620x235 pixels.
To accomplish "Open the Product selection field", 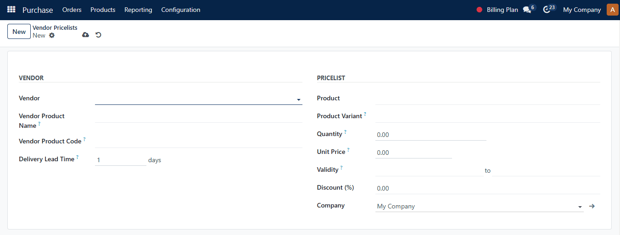I will (x=487, y=98).
